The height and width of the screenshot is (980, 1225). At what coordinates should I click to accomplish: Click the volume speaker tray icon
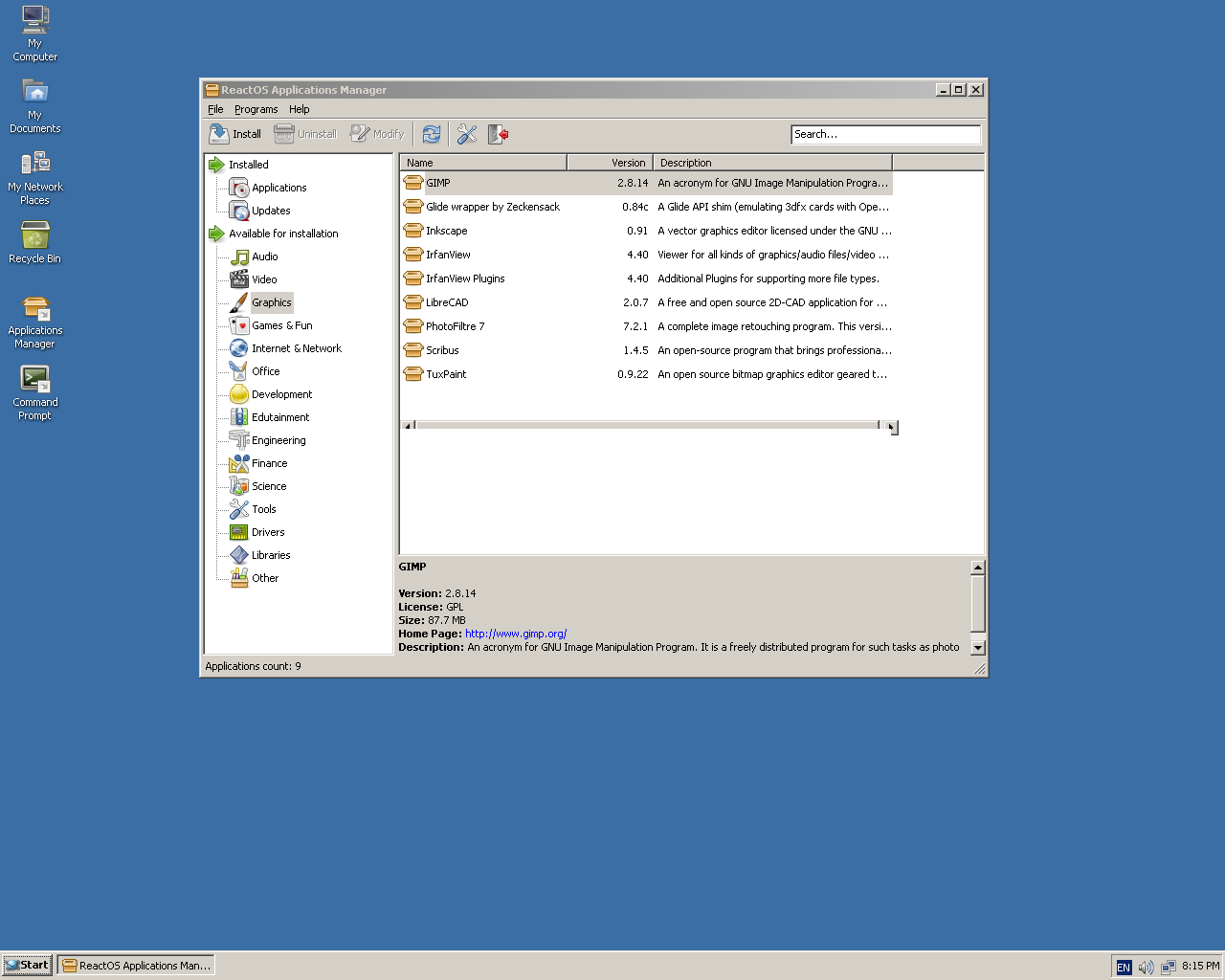pos(1146,967)
